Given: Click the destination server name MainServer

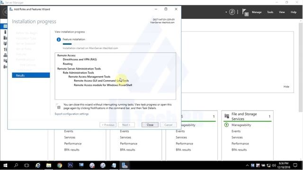Looking at the screenshot, I should [x=162, y=22].
